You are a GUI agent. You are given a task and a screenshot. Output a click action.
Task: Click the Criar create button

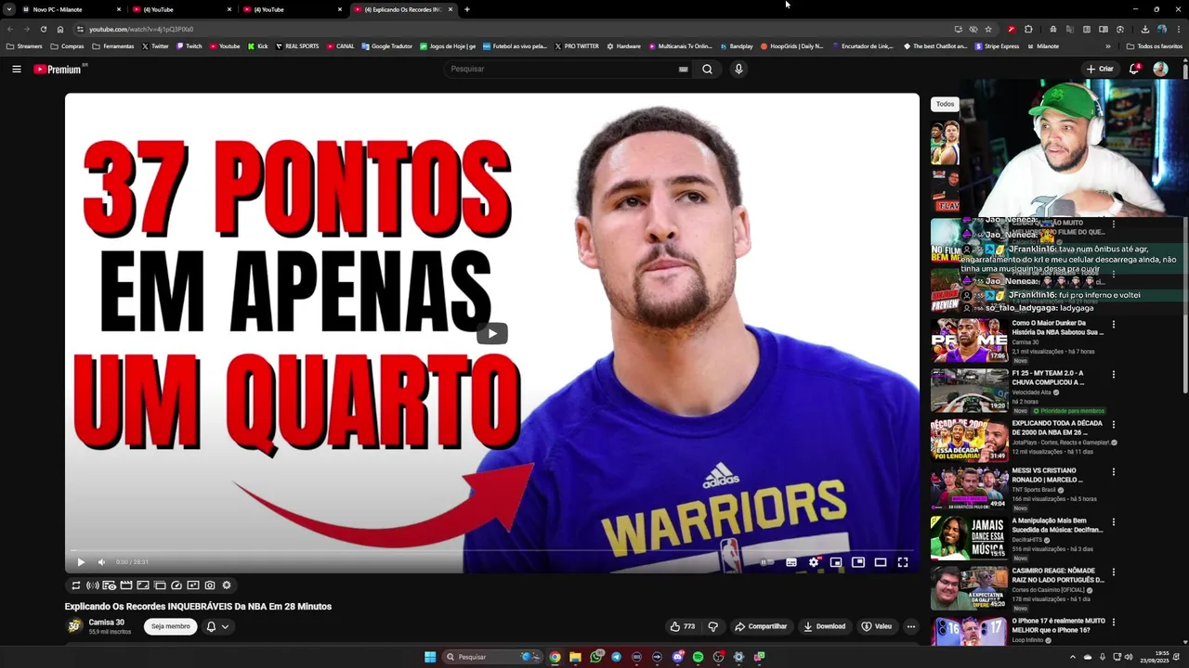click(1100, 69)
